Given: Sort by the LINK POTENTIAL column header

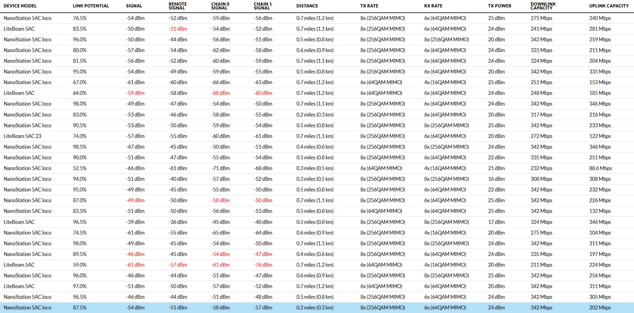Looking at the screenshot, I should pyautogui.click(x=91, y=6).
